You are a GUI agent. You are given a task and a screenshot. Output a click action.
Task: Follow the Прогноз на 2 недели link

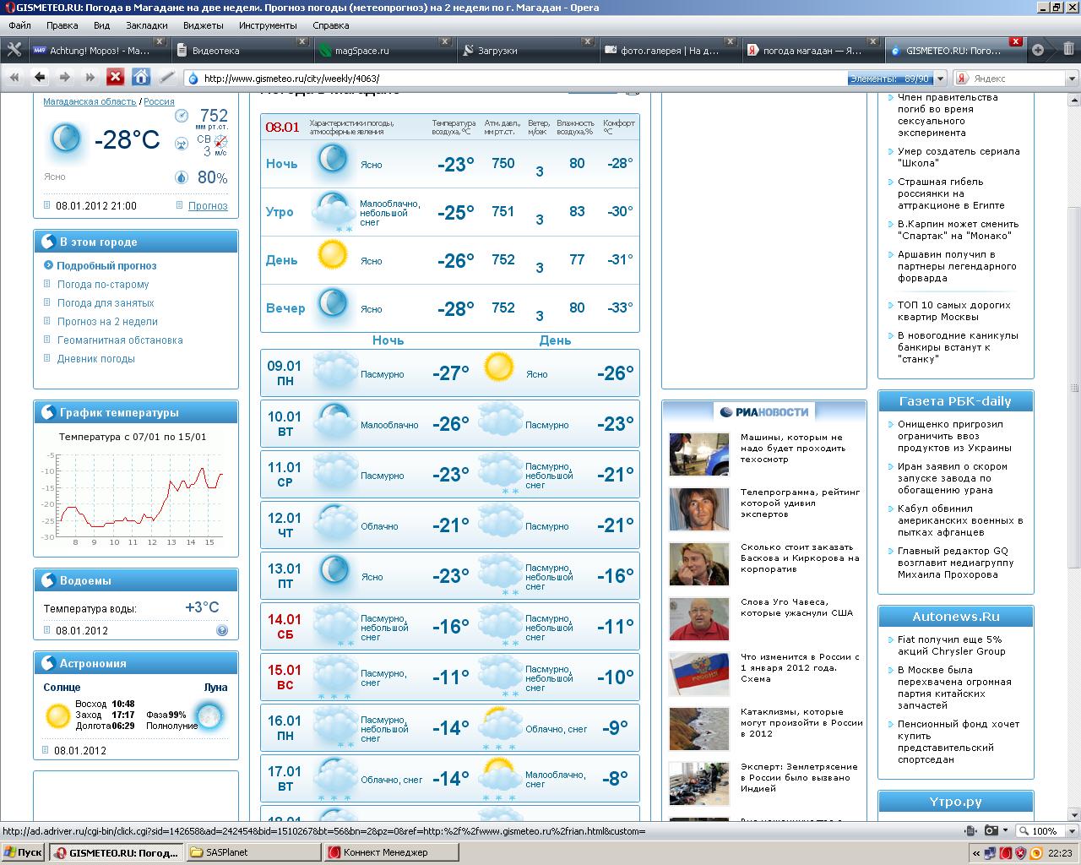click(107, 322)
